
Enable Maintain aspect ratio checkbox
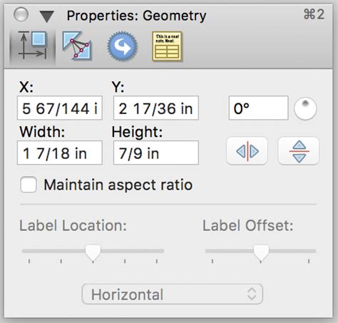[29, 185]
